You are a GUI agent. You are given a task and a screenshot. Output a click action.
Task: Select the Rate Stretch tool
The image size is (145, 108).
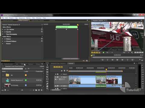(x=47, y=74)
